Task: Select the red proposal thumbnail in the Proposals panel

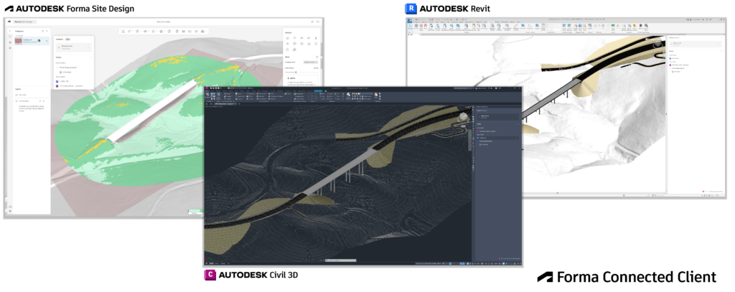Action: [x=19, y=41]
